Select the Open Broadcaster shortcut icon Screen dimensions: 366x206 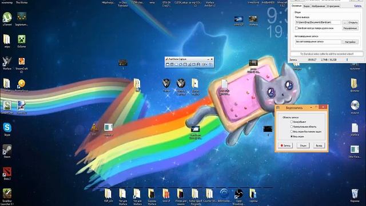(x=238, y=196)
